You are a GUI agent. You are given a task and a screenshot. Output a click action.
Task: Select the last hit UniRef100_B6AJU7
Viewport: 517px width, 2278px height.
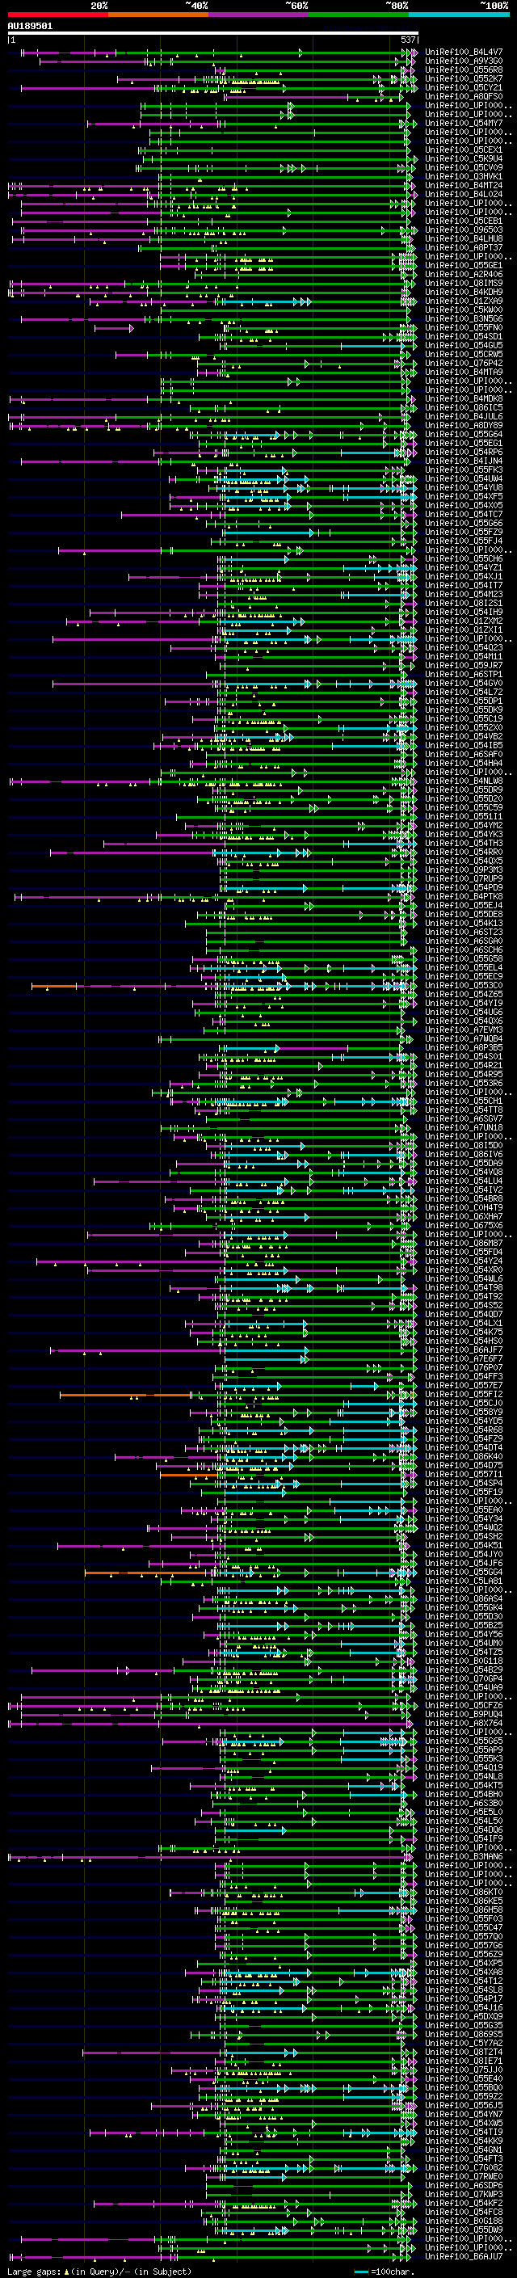click(464, 2257)
